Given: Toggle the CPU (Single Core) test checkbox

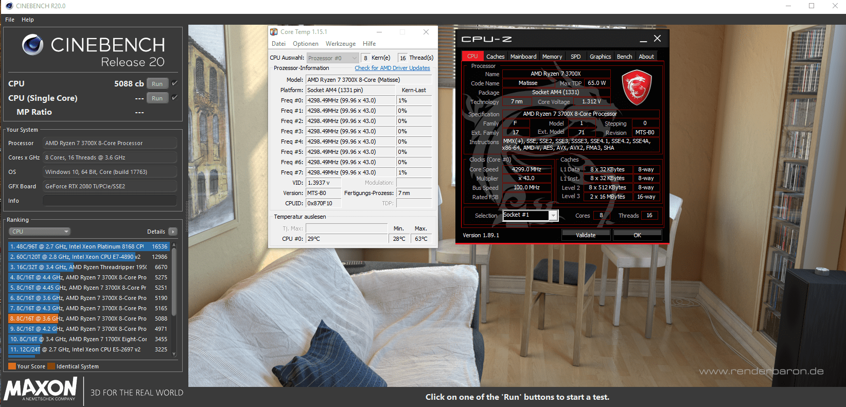Looking at the screenshot, I should pos(174,97).
